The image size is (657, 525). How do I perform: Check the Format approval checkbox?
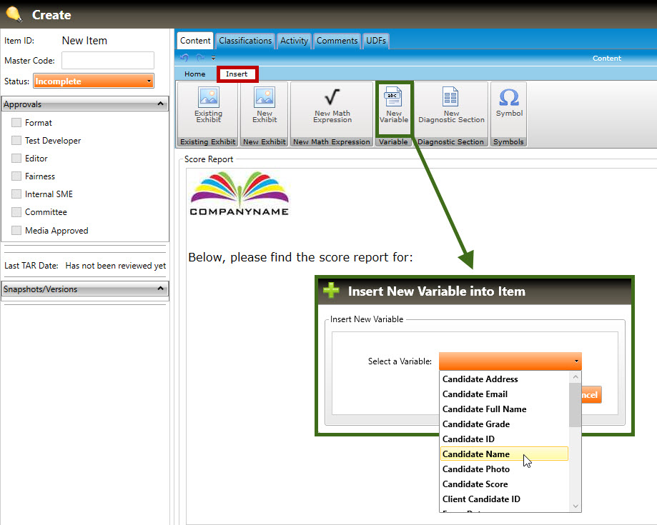pos(16,123)
